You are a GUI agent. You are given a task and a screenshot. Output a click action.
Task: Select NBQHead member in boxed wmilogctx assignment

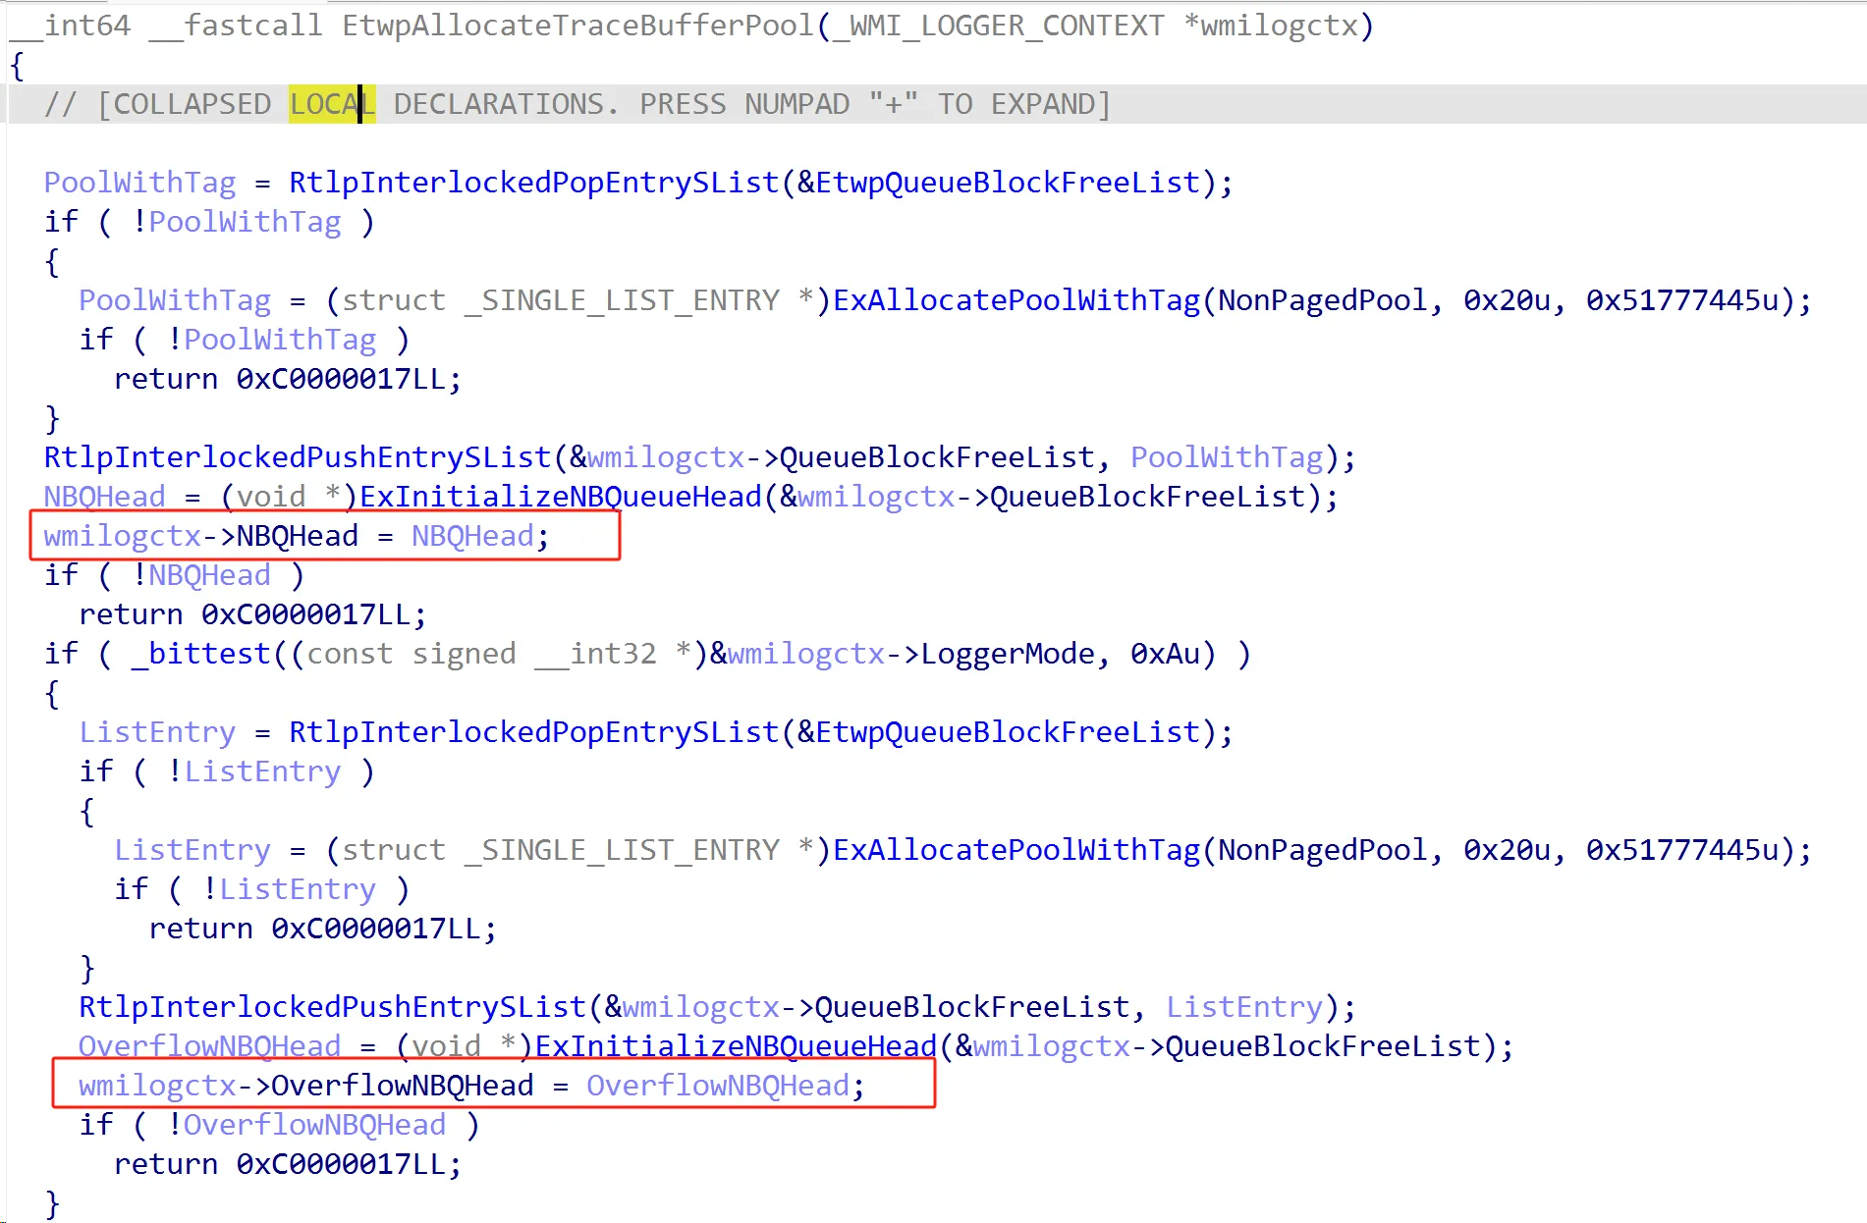click(297, 536)
